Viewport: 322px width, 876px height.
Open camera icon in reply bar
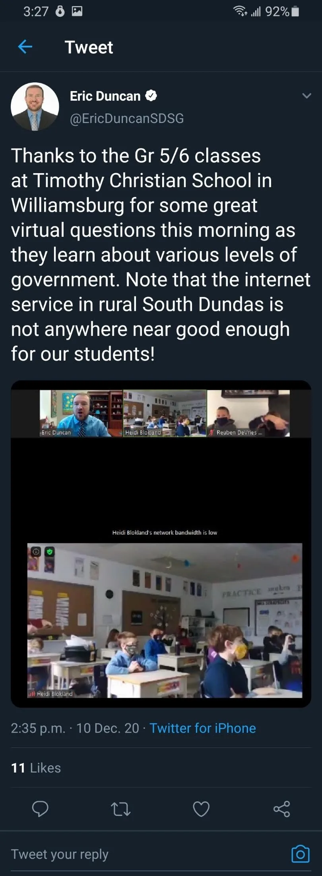[300, 853]
